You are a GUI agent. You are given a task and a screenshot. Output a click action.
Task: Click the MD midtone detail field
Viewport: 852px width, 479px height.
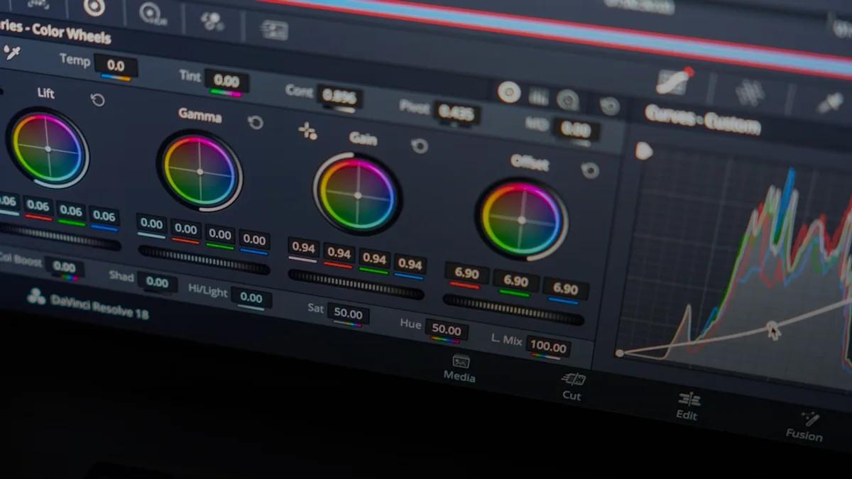(x=576, y=130)
